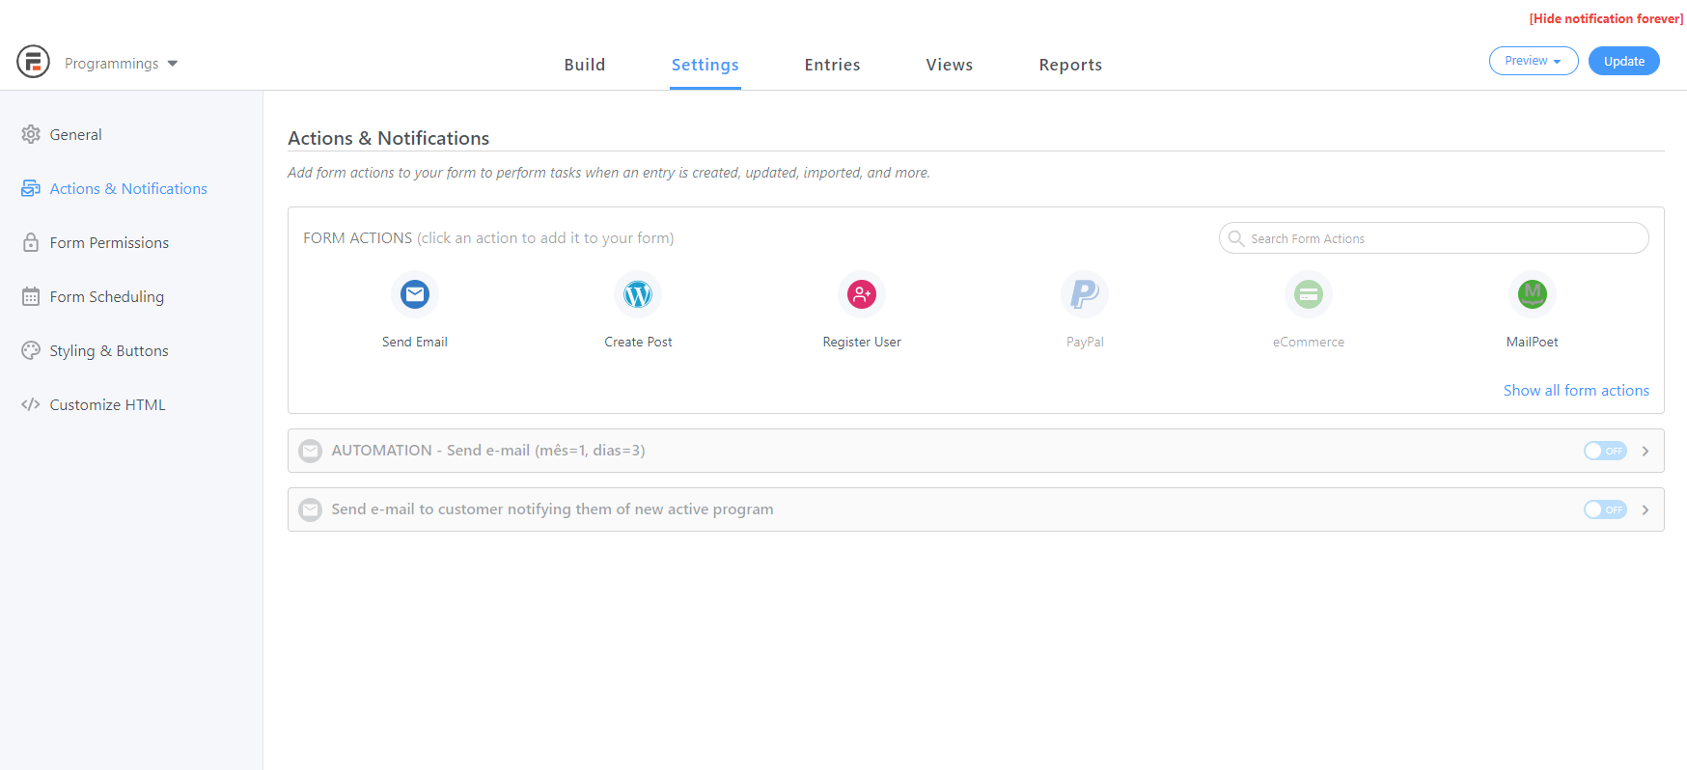Add the Register User action icon
Image resolution: width=1687 pixels, height=770 pixels.
click(x=862, y=294)
